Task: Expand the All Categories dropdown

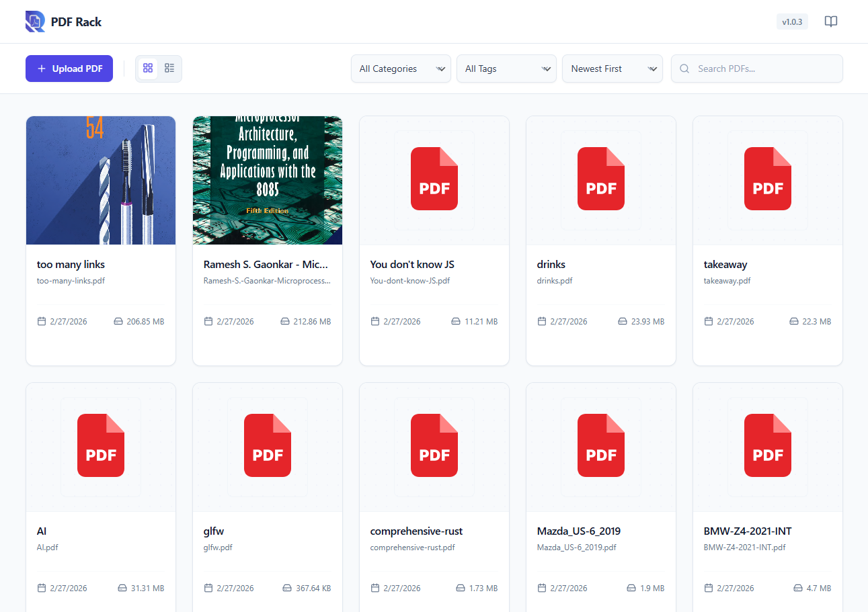Action: click(x=401, y=69)
